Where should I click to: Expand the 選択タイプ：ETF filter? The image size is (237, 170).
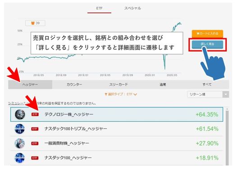pos(121,94)
